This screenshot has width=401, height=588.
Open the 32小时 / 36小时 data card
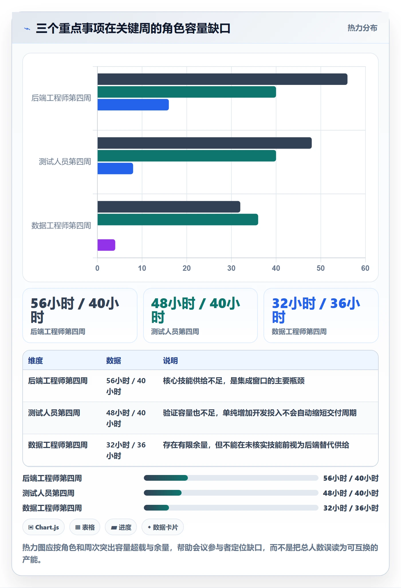tap(321, 316)
